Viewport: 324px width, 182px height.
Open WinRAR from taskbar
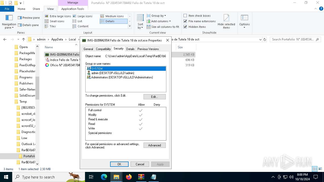141,177
